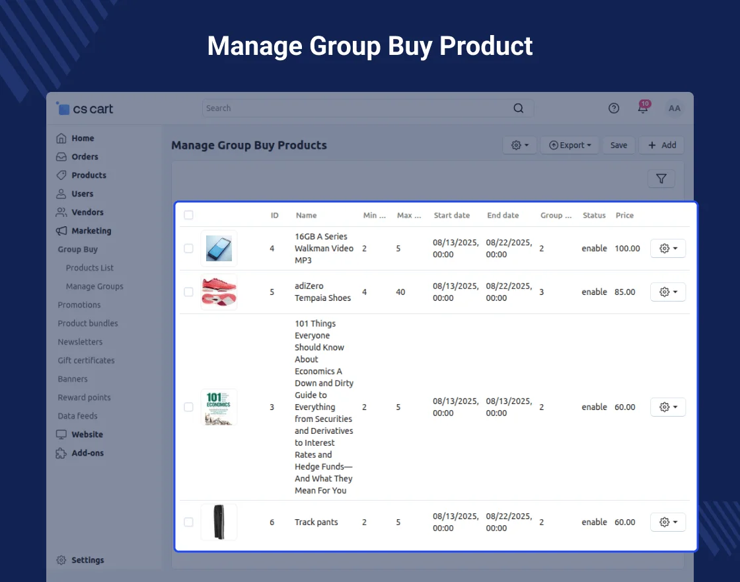Click the CS-Cart logo
Screen dimensions: 740x582
pos(85,109)
